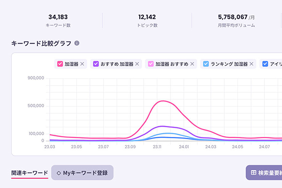
Task: Switch to the 関連キーワード tab
Action: pyautogui.click(x=30, y=173)
